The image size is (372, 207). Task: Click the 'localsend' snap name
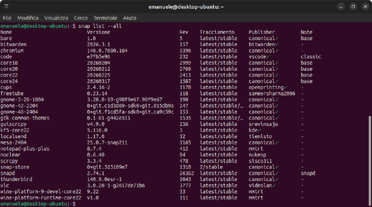(13, 136)
